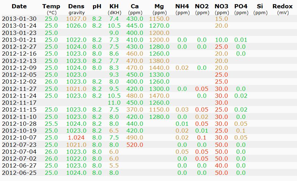Click the Date column header
Image resolution: width=297 pixels, height=181 pixels.
(x=19, y=6)
